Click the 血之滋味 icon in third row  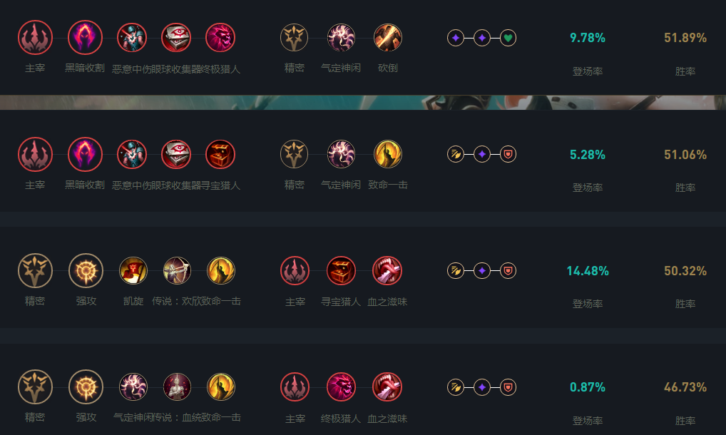[387, 271]
